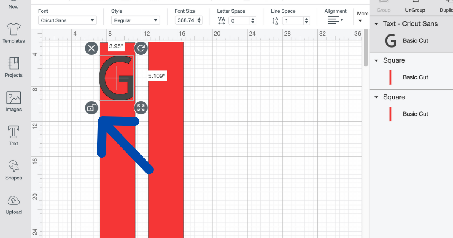Open the Alignment dropdown

(x=335, y=20)
